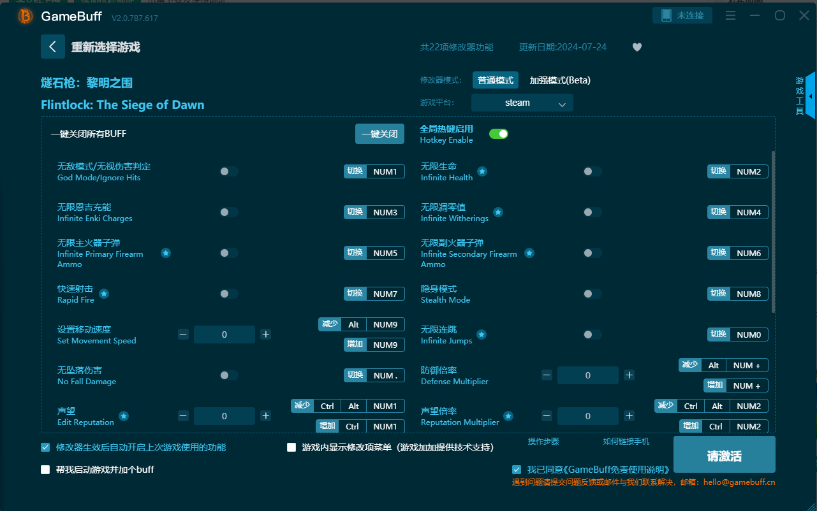Click the Set Movement Speed value field
Image resolution: width=817 pixels, height=511 pixels.
tap(224, 335)
